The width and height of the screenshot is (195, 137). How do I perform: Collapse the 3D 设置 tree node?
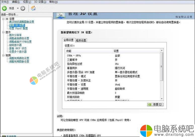(x=3, y=19)
